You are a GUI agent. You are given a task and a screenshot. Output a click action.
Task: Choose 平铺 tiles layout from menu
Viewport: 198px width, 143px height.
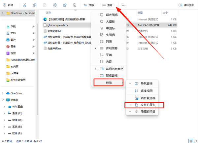click(x=109, y=54)
